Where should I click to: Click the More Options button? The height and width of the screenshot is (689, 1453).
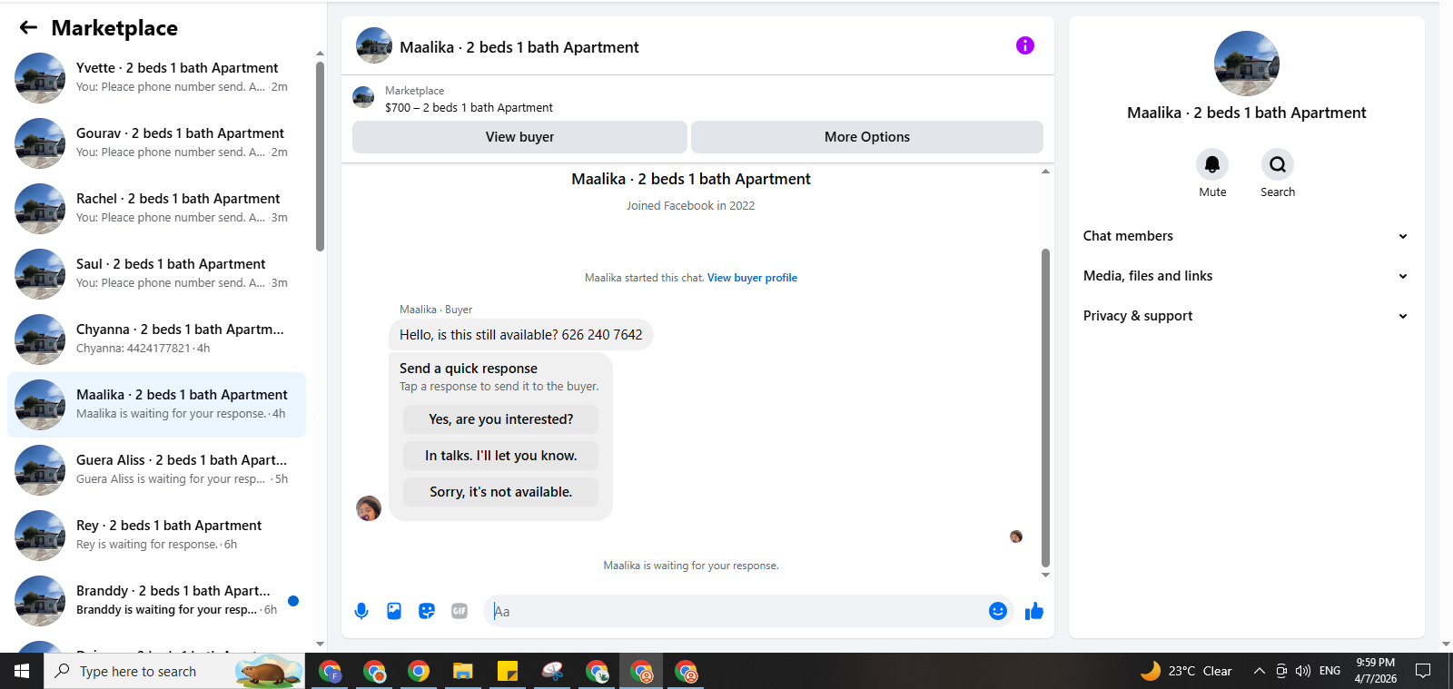867,137
